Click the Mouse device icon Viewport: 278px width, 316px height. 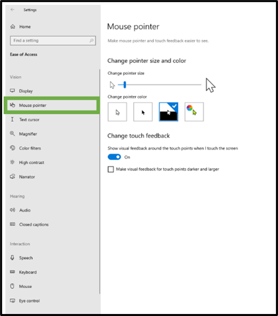click(x=12, y=286)
